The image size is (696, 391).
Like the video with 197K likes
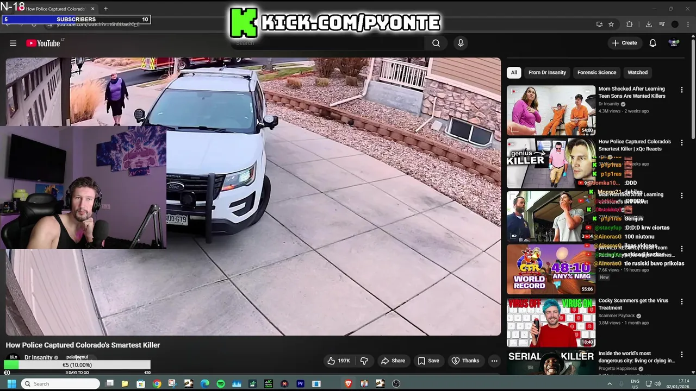pos(338,361)
